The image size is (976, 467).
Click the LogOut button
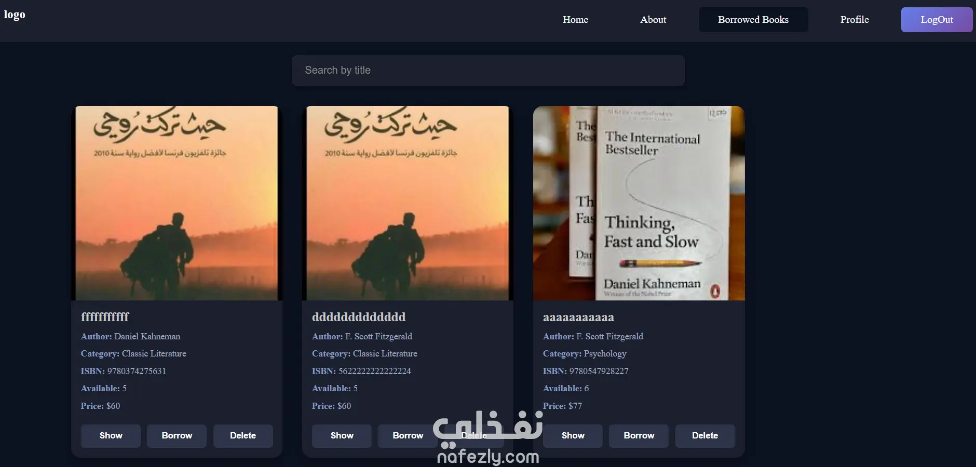[937, 20]
